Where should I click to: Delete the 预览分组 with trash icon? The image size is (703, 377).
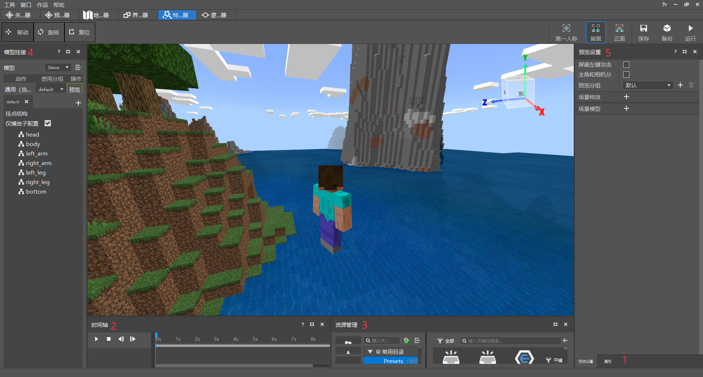691,85
